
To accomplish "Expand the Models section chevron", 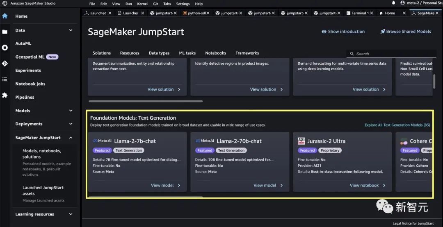I will (71, 111).
